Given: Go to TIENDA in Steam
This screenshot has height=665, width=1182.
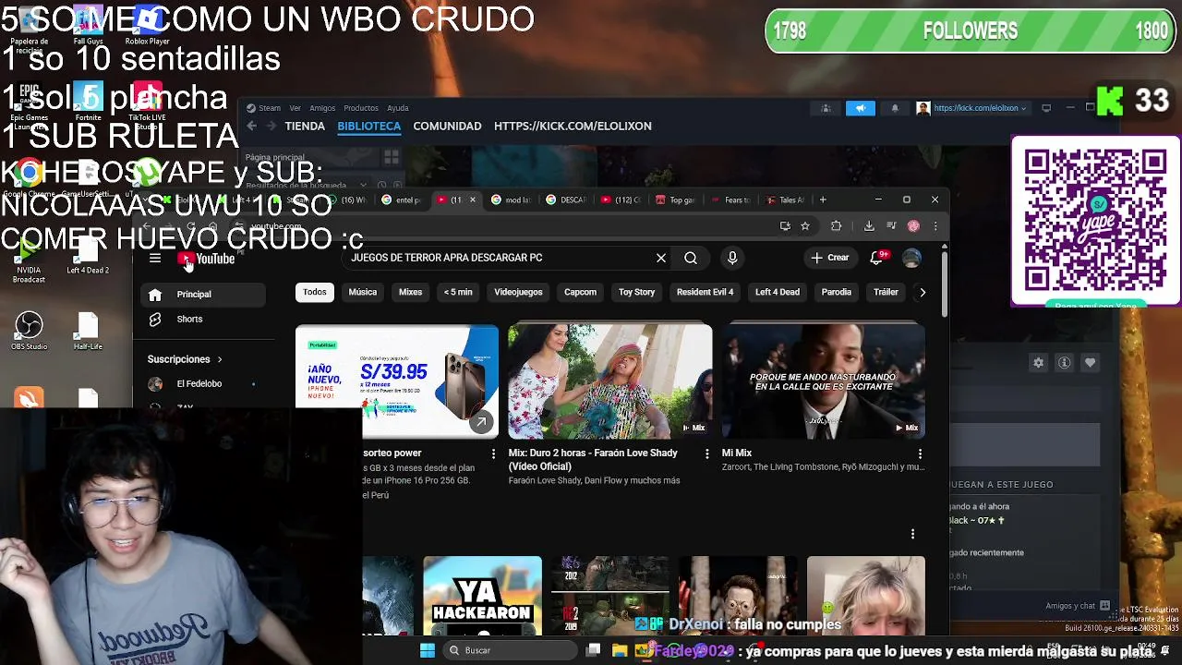Looking at the screenshot, I should pos(305,127).
